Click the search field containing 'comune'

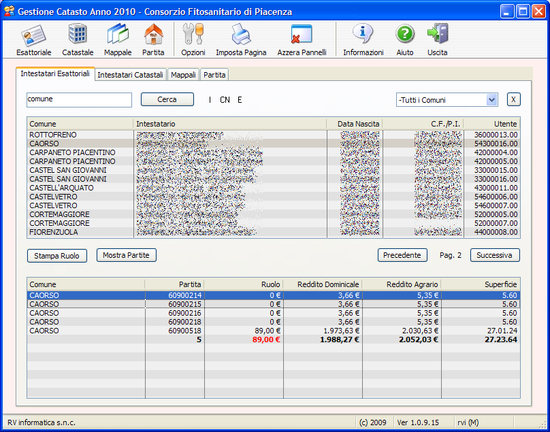[79, 99]
